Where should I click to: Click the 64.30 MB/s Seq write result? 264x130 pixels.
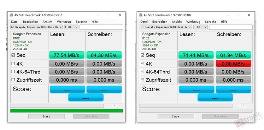click(x=104, y=55)
